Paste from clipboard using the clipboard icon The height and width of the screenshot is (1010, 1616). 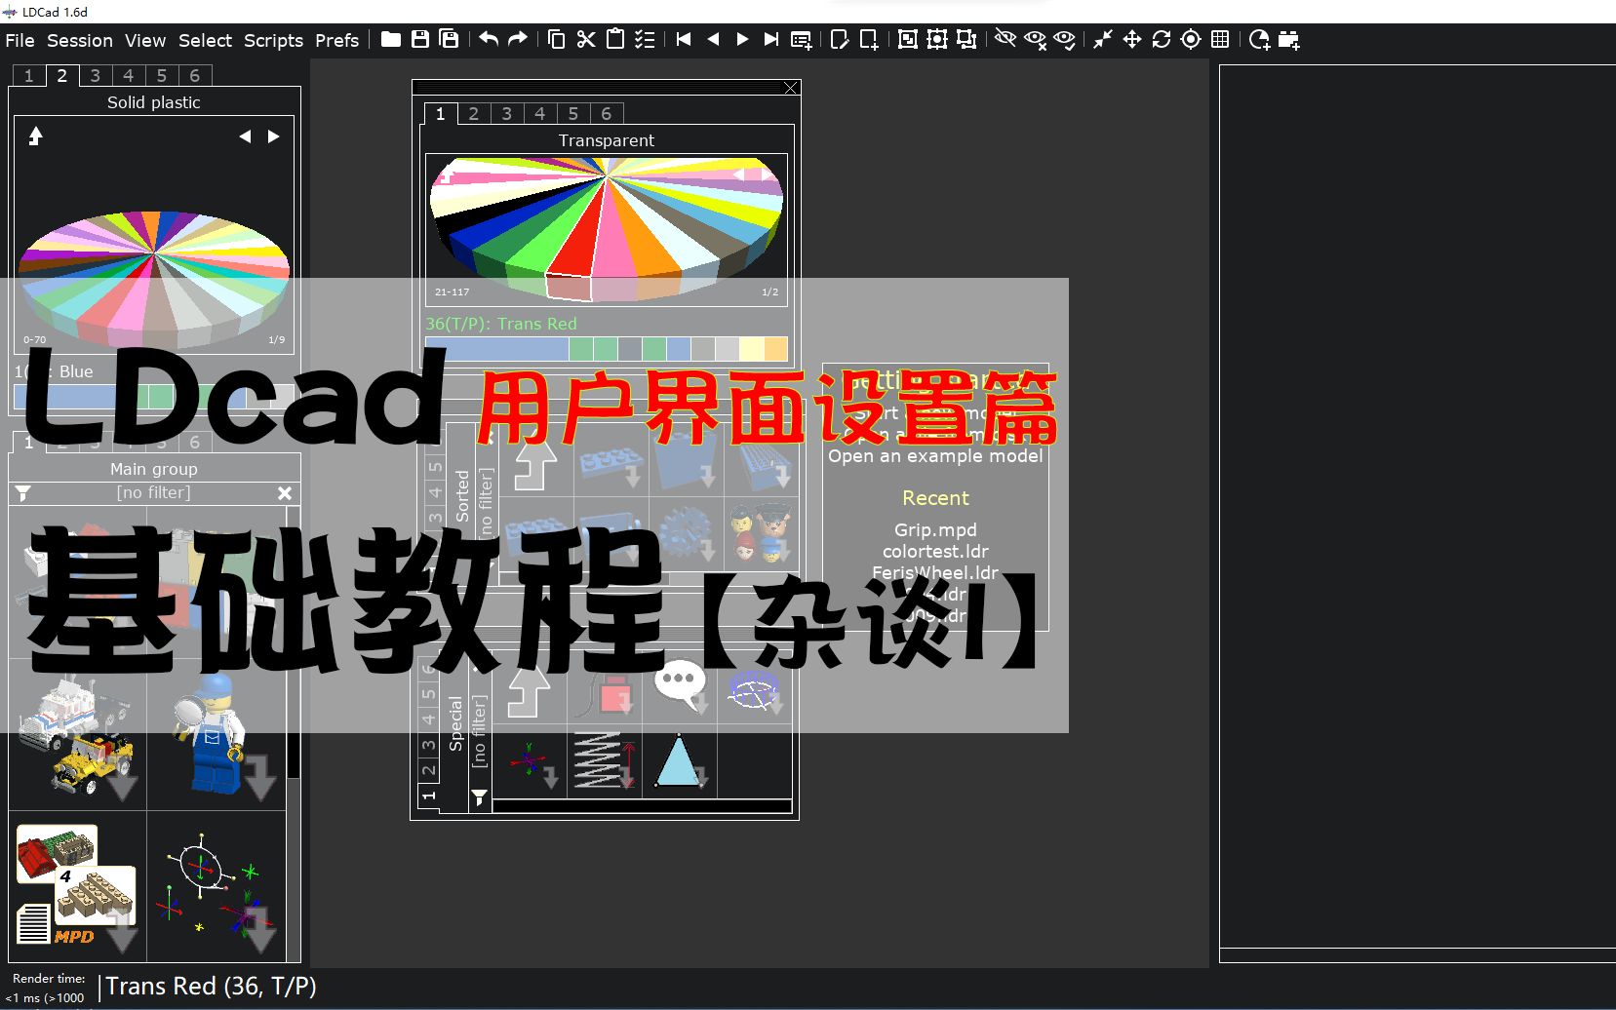point(615,39)
